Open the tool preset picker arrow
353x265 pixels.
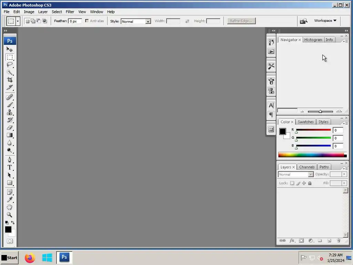pos(18,21)
